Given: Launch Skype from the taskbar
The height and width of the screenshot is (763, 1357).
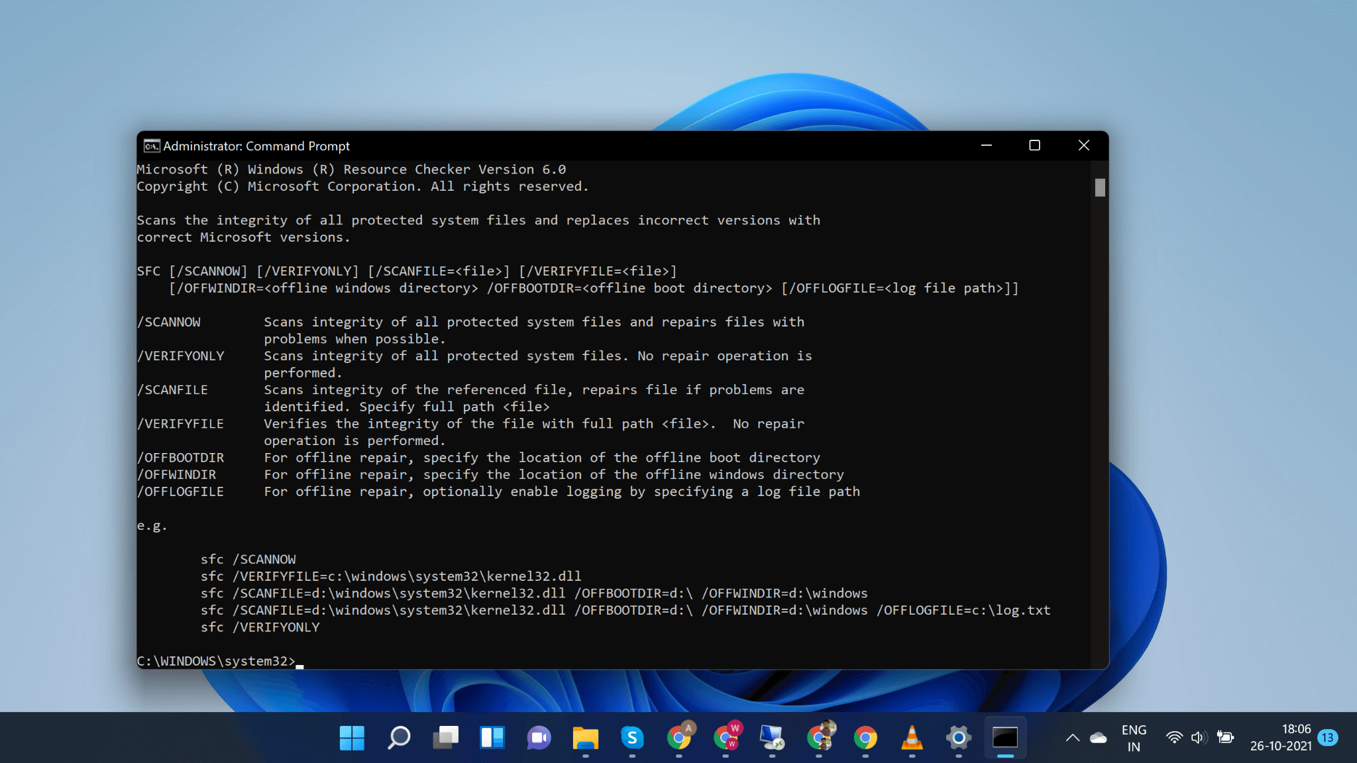Looking at the screenshot, I should 633,737.
